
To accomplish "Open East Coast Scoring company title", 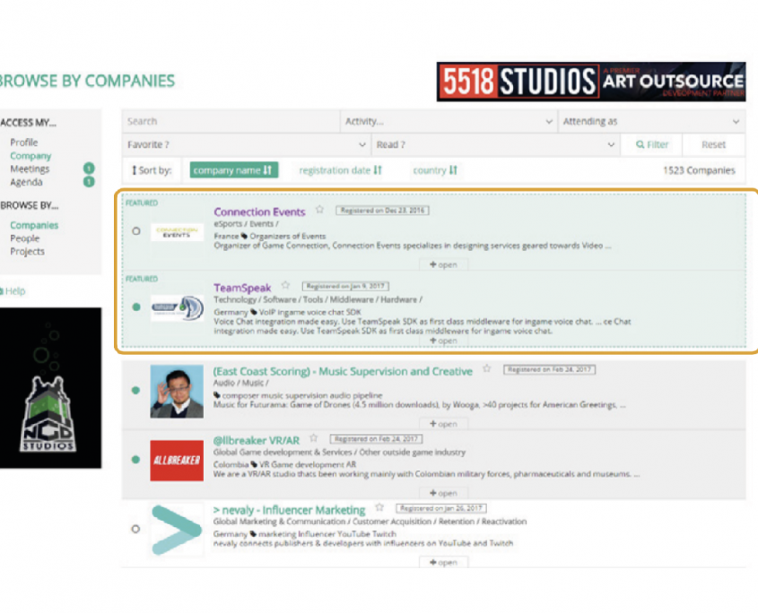I will click(343, 371).
